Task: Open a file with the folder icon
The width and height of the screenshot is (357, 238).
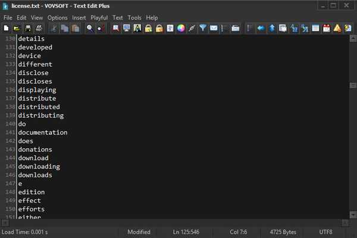Action: [17, 28]
